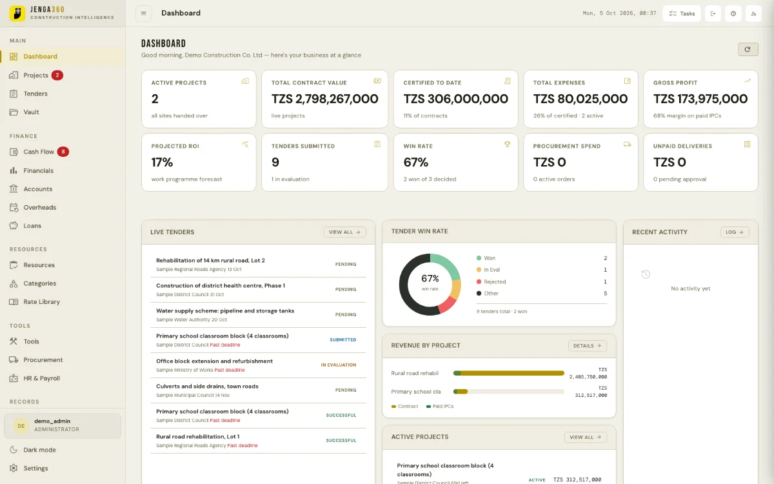Click the tender win rate donut chart
Screen dimensions: 774x484
pyautogui.click(x=430, y=285)
